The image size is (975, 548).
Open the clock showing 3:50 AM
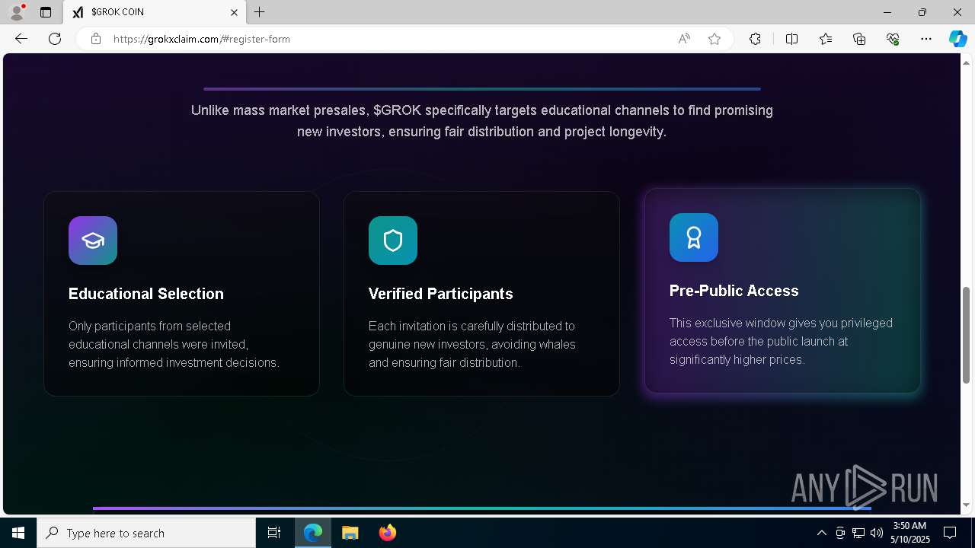[911, 533]
